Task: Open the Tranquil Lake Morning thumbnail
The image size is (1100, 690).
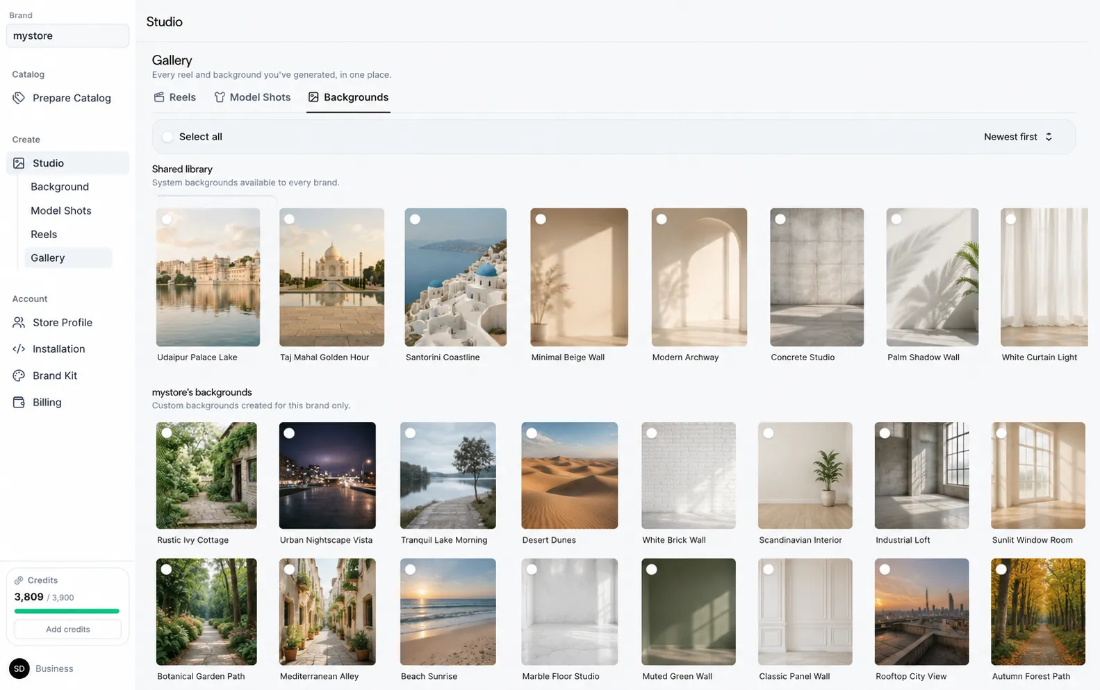Action: point(448,476)
